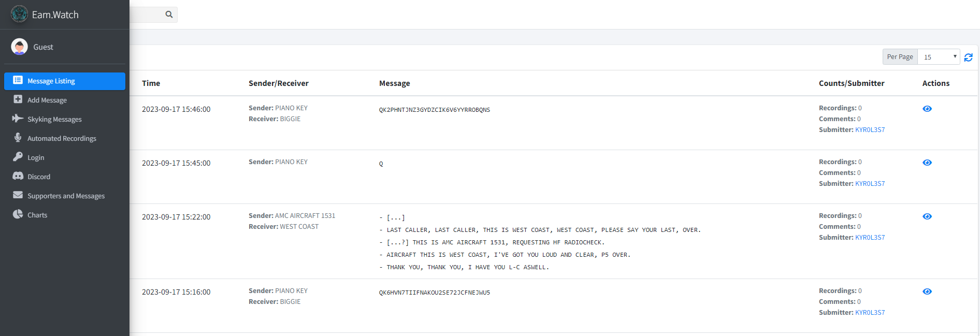Click the Supporters envelope icon
980x336 pixels.
click(x=18, y=195)
